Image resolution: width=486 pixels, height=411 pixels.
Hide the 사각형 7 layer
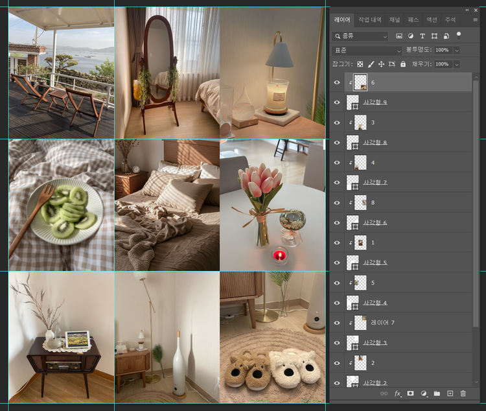pos(337,183)
